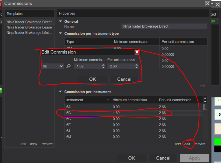The image size is (221, 163).
Task: Select the 6A instrument row
Action: click(134, 107)
